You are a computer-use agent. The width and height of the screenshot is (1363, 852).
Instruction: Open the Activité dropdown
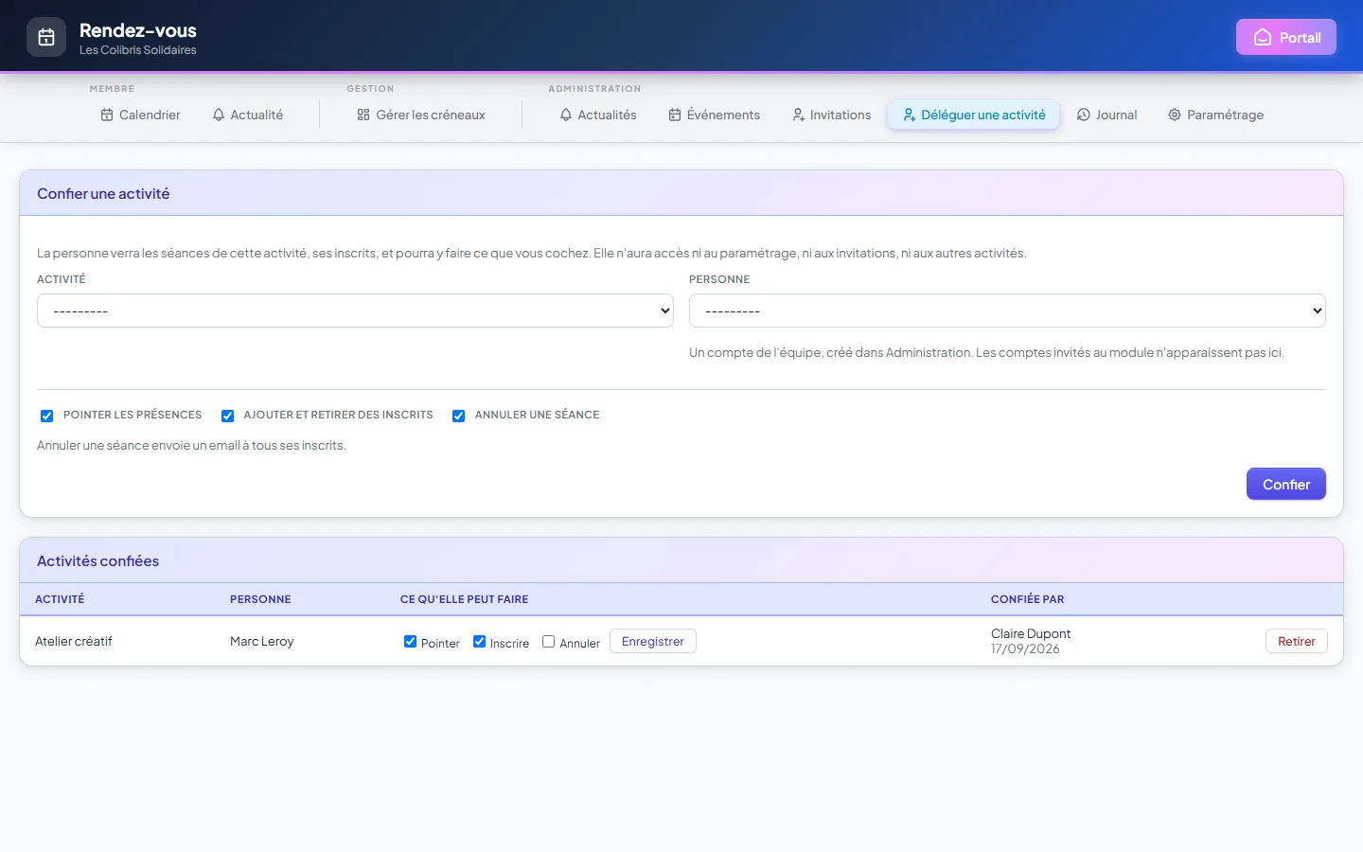[355, 311]
